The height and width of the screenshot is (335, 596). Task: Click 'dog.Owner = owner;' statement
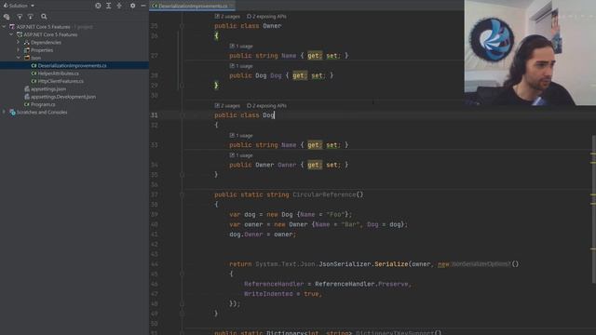pyautogui.click(x=263, y=234)
